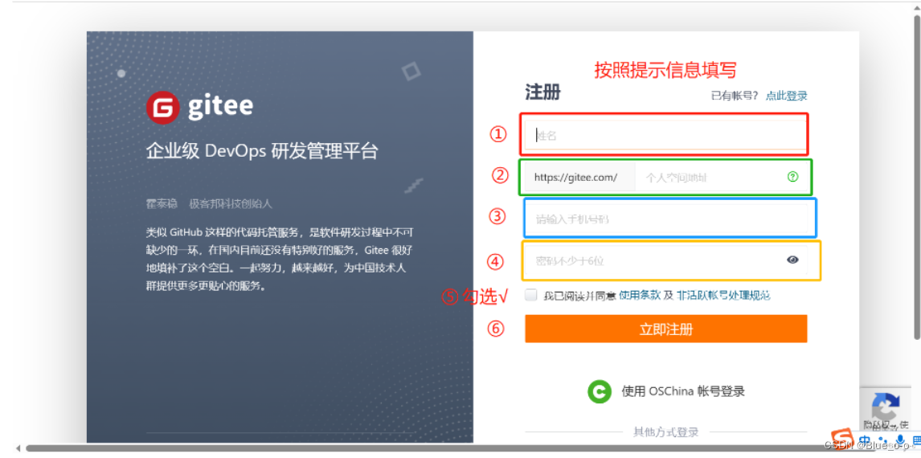Switch Sogou IME Chinese mode '中' icon
This screenshot has width=921, height=458.
coord(865,440)
